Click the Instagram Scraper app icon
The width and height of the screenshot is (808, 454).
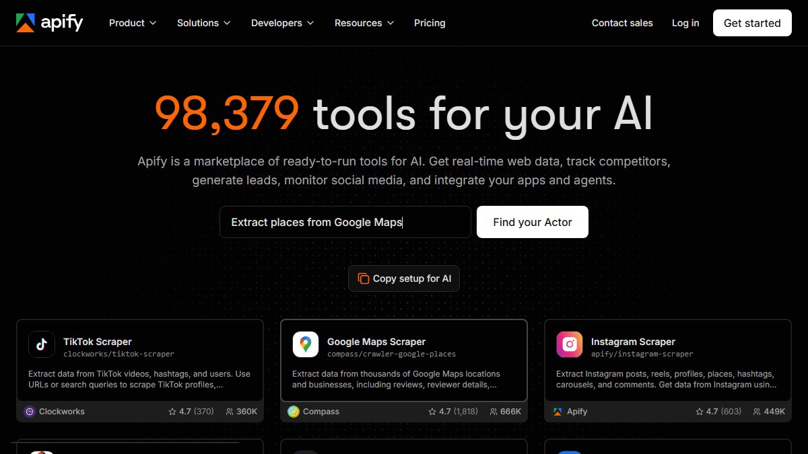[x=570, y=344]
